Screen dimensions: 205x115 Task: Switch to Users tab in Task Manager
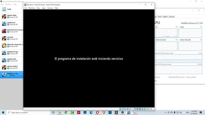tap(160, 17)
